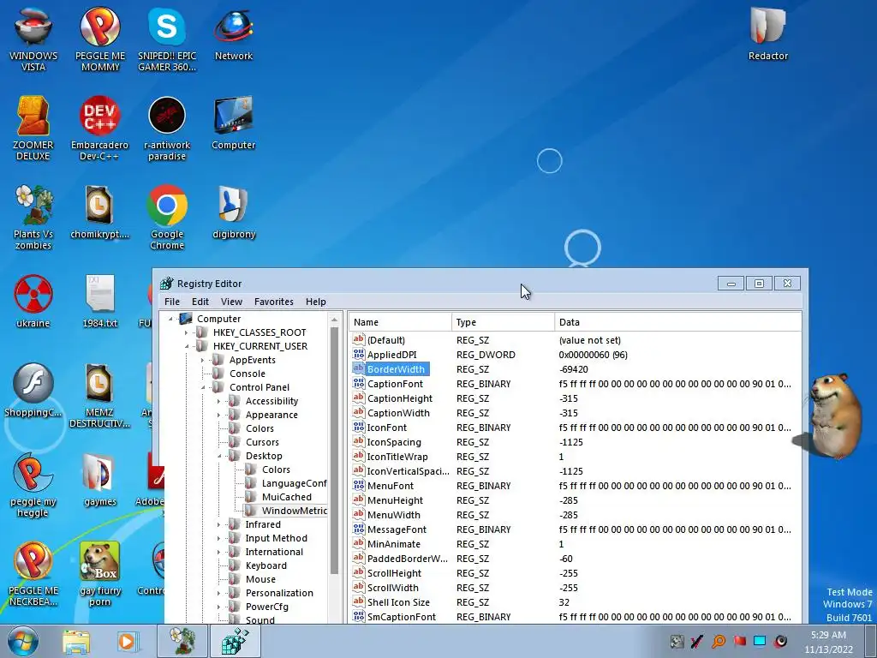Screen dimensions: 877x658
Task: Click the Data column header
Action: 678,322
